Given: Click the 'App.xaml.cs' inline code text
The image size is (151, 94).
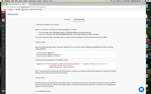Looking at the screenshot, I should (x=67, y=47).
